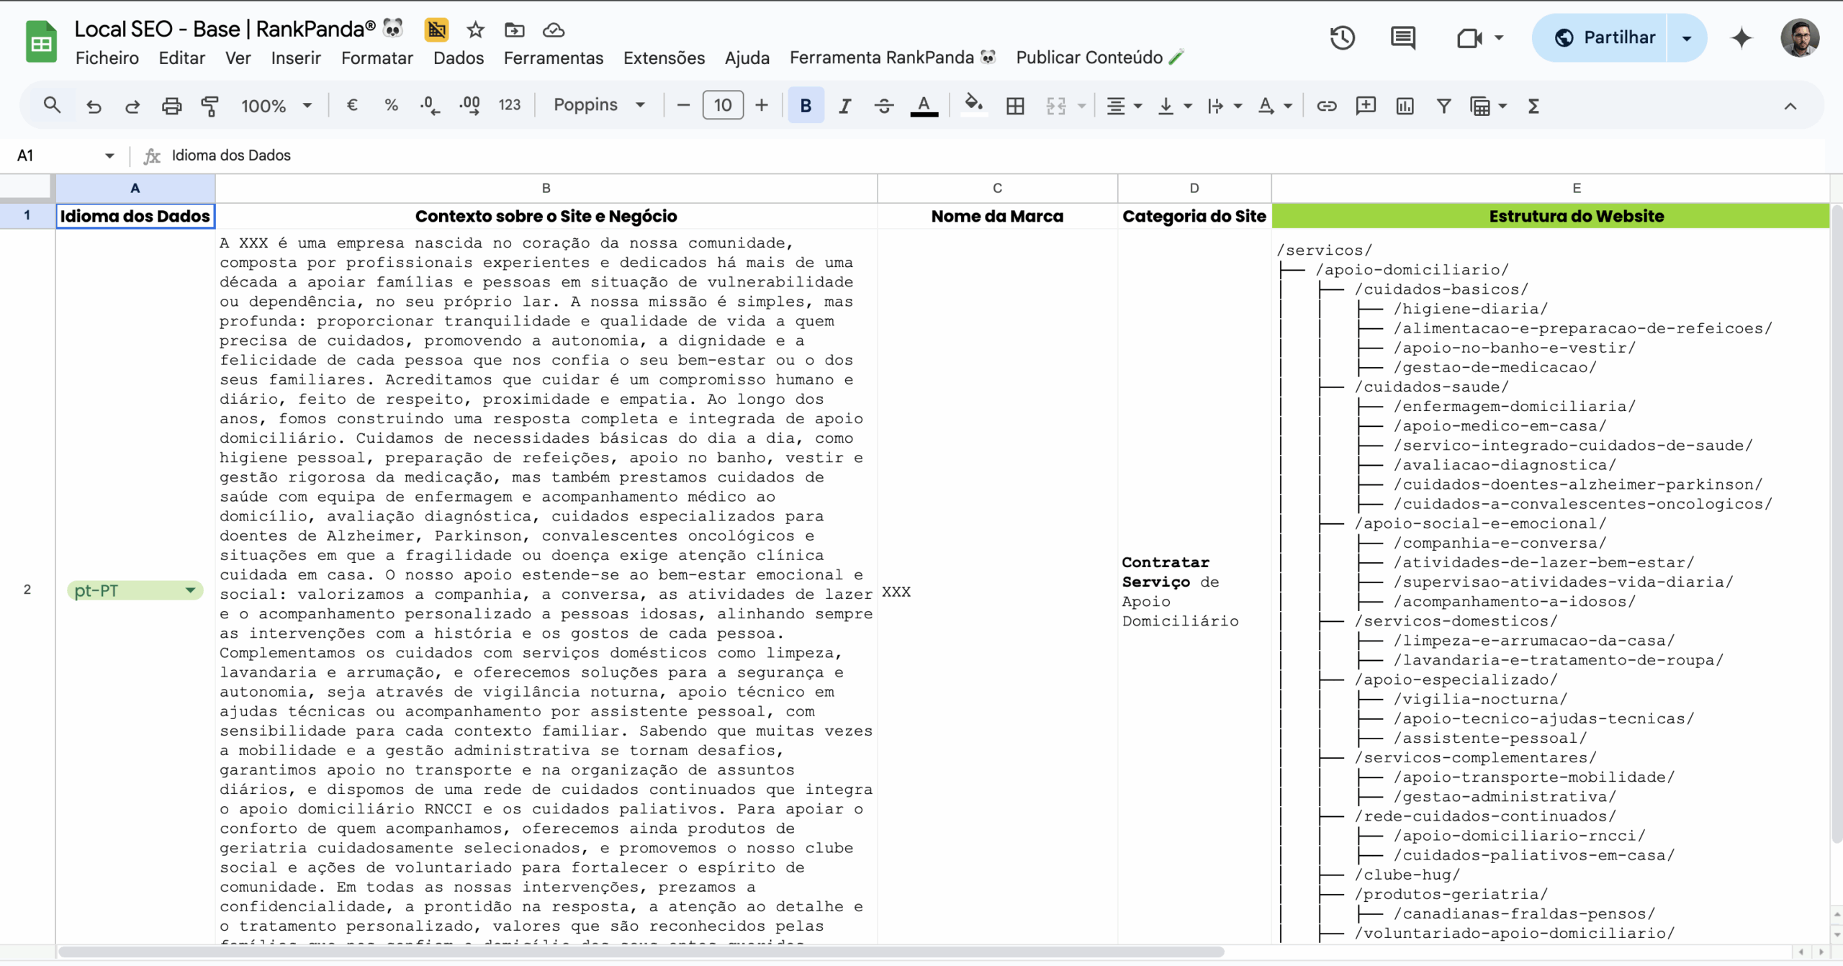
Task: Create a filter funnel icon
Action: click(x=1443, y=106)
